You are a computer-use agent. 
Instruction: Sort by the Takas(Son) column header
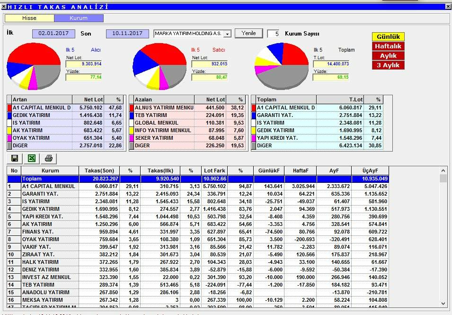click(x=99, y=171)
